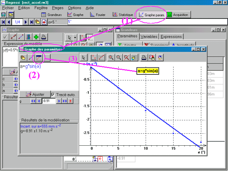
Task: Decrease g quickly with double left arrow
Action: tap(33, 101)
